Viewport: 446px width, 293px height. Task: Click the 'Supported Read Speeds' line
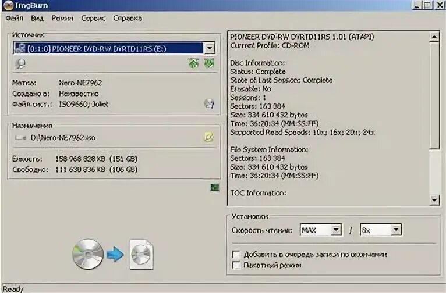coord(302,133)
